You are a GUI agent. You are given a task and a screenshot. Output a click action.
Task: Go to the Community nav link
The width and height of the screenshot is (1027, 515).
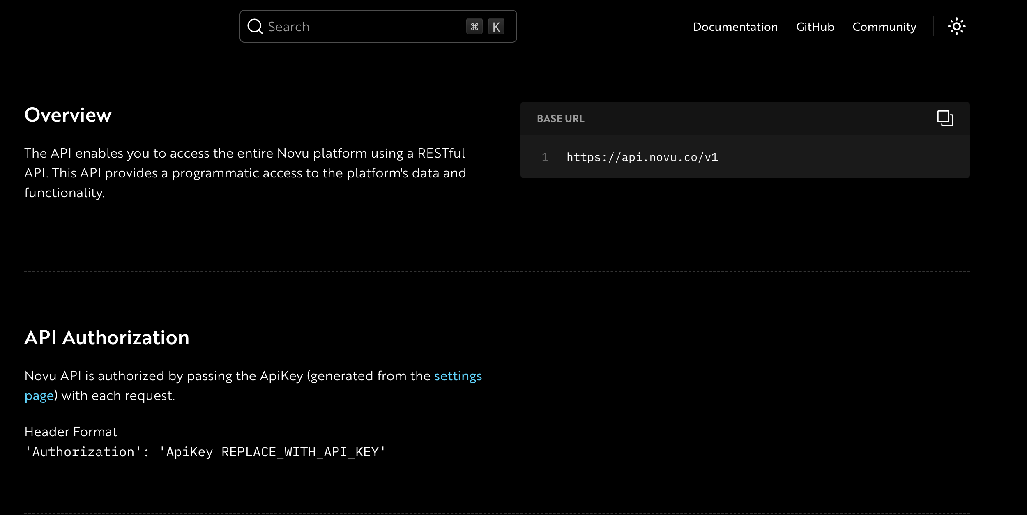884,27
